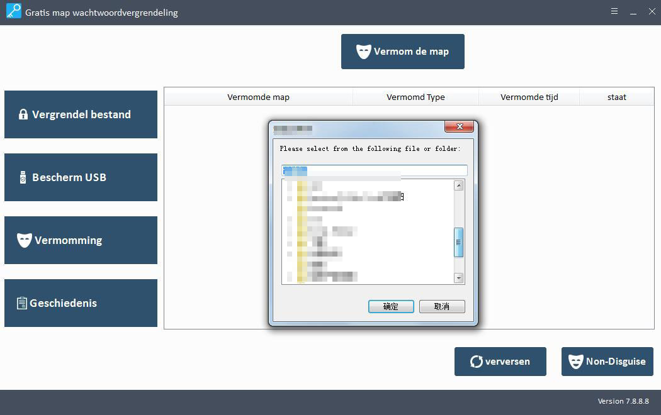This screenshot has width=661, height=415.
Task: Sort by Vermomde map column header
Action: [x=258, y=97]
